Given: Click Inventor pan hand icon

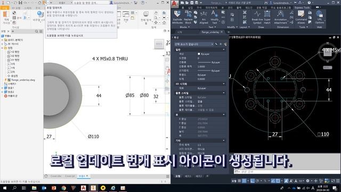Looking at the screenshot, I should [x=156, y=13].
